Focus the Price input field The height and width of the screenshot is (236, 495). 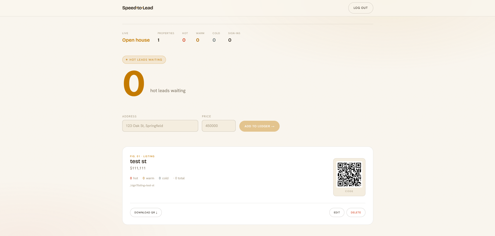tap(219, 126)
